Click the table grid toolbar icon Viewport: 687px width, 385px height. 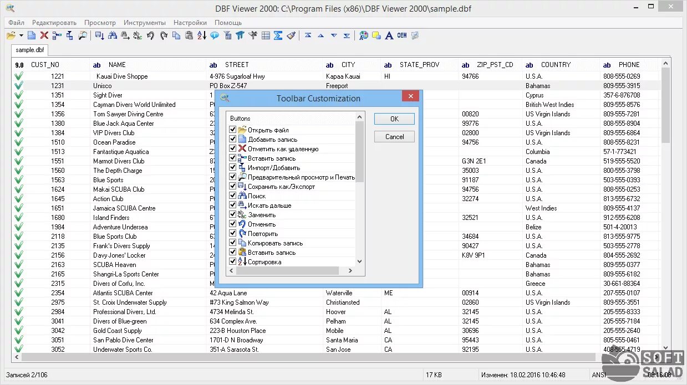[266, 35]
